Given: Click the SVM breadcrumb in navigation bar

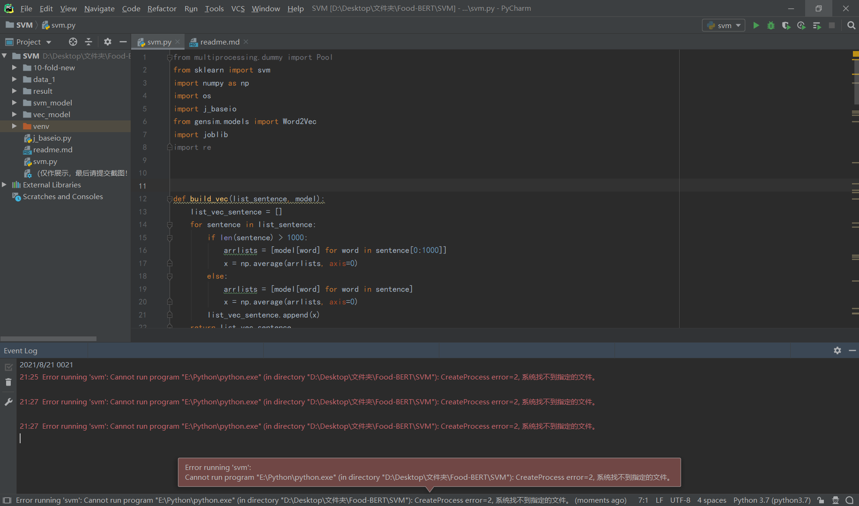Looking at the screenshot, I should (19, 25).
